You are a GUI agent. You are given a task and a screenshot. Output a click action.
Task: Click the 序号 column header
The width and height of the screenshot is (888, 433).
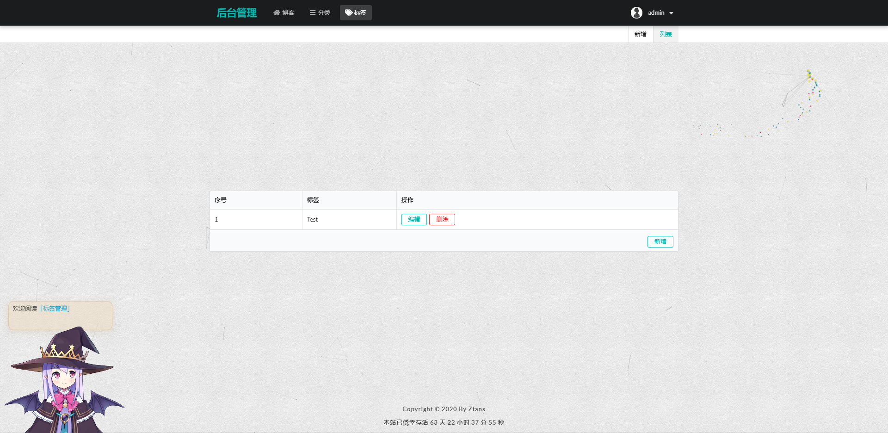point(221,200)
